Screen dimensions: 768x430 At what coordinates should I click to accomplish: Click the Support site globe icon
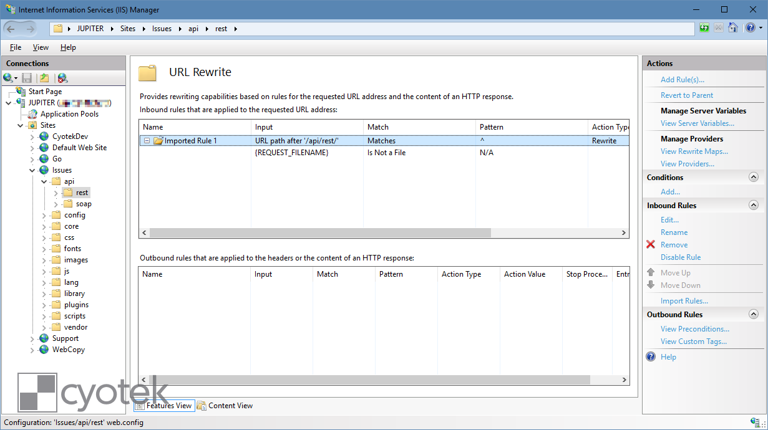click(44, 338)
